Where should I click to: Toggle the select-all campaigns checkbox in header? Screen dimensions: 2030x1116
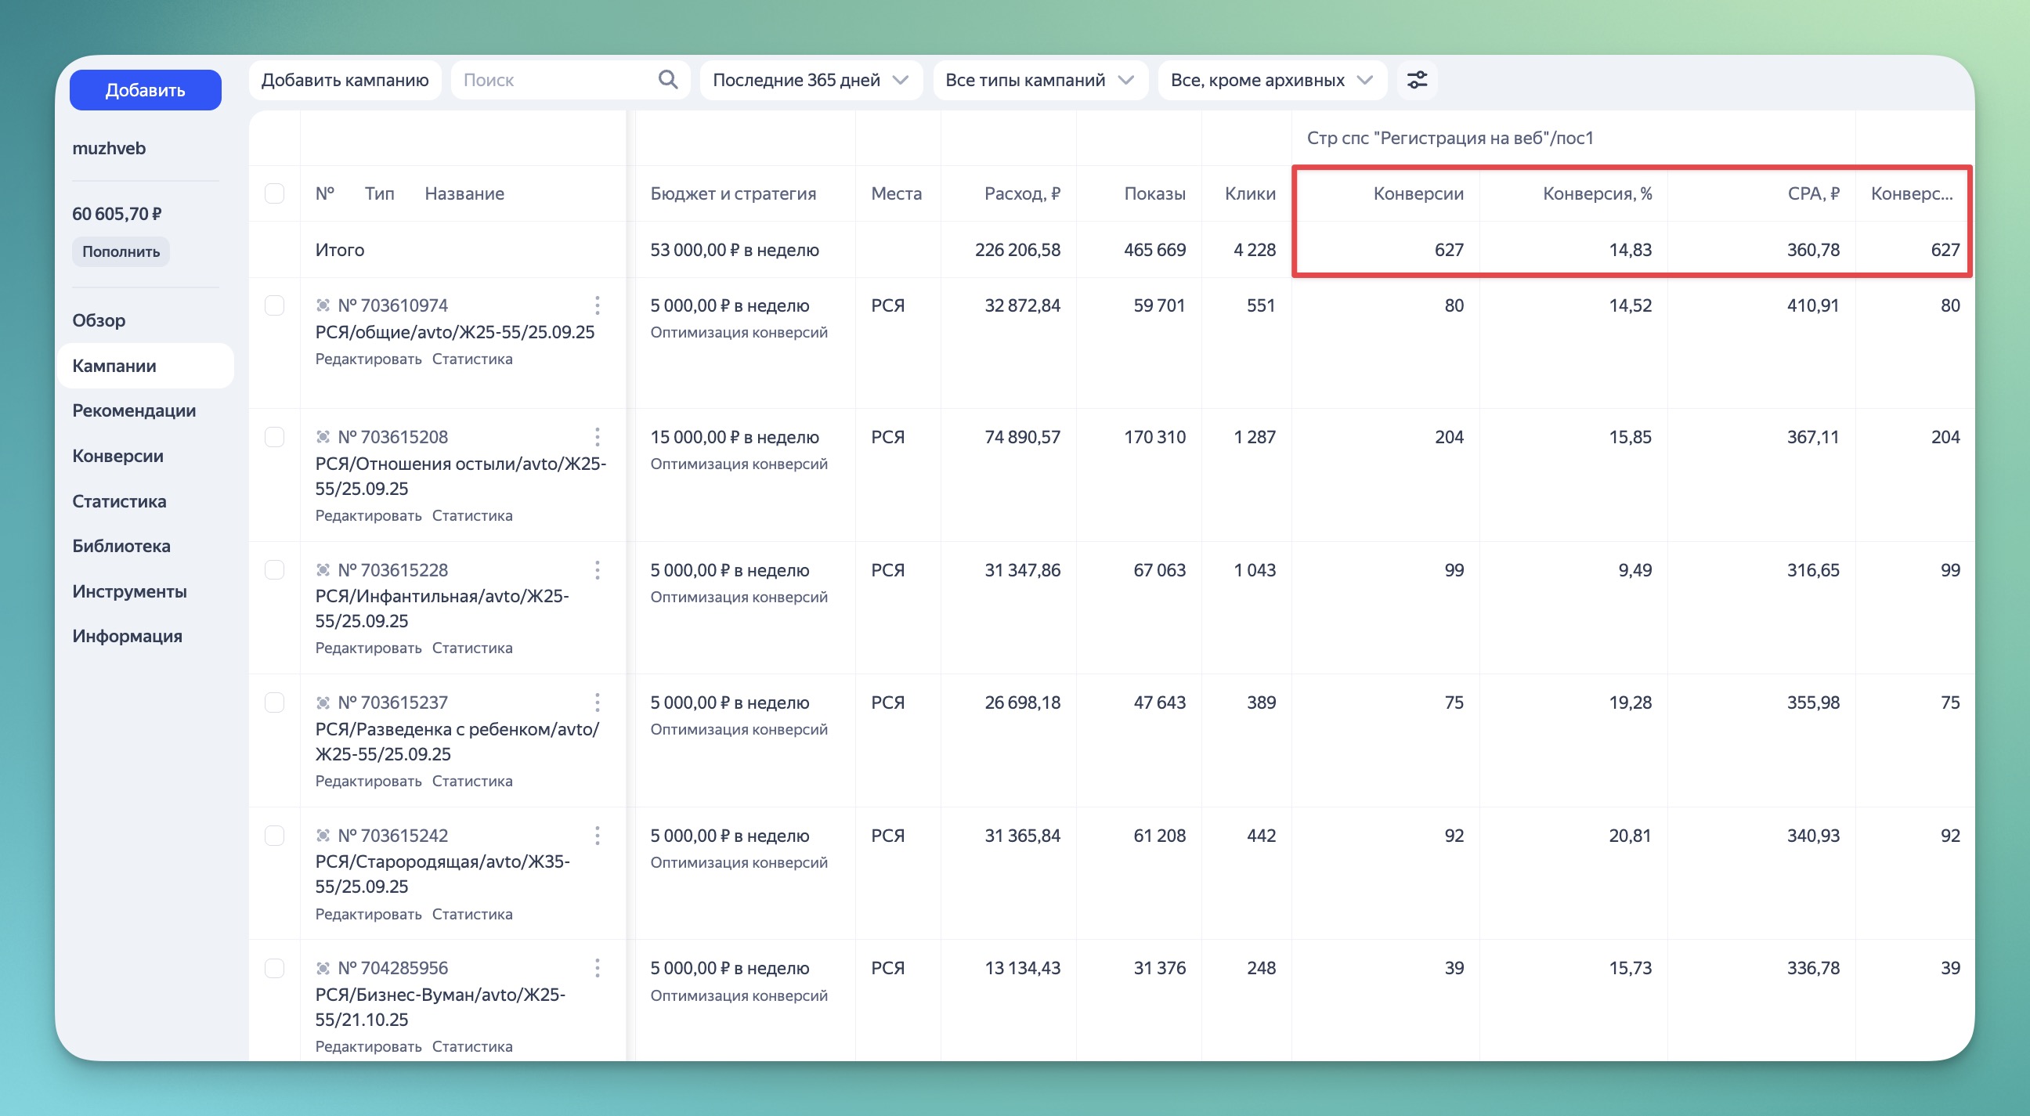(274, 193)
